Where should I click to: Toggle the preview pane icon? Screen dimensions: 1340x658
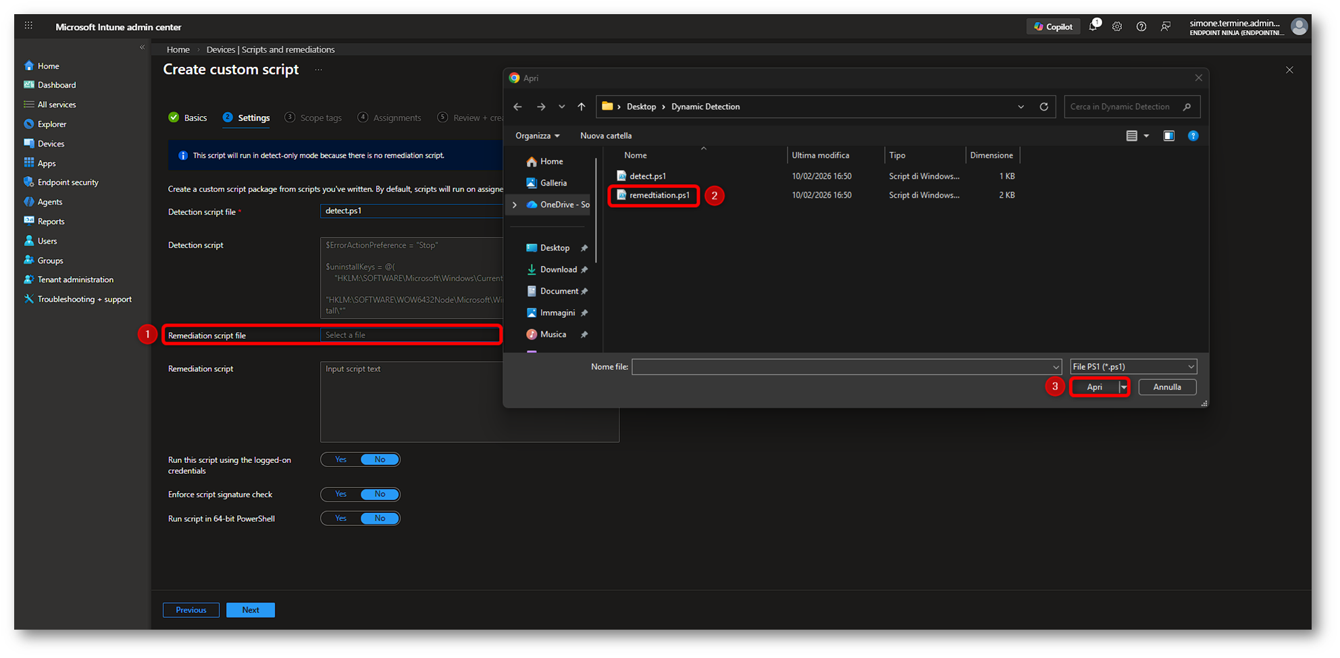[1169, 136]
